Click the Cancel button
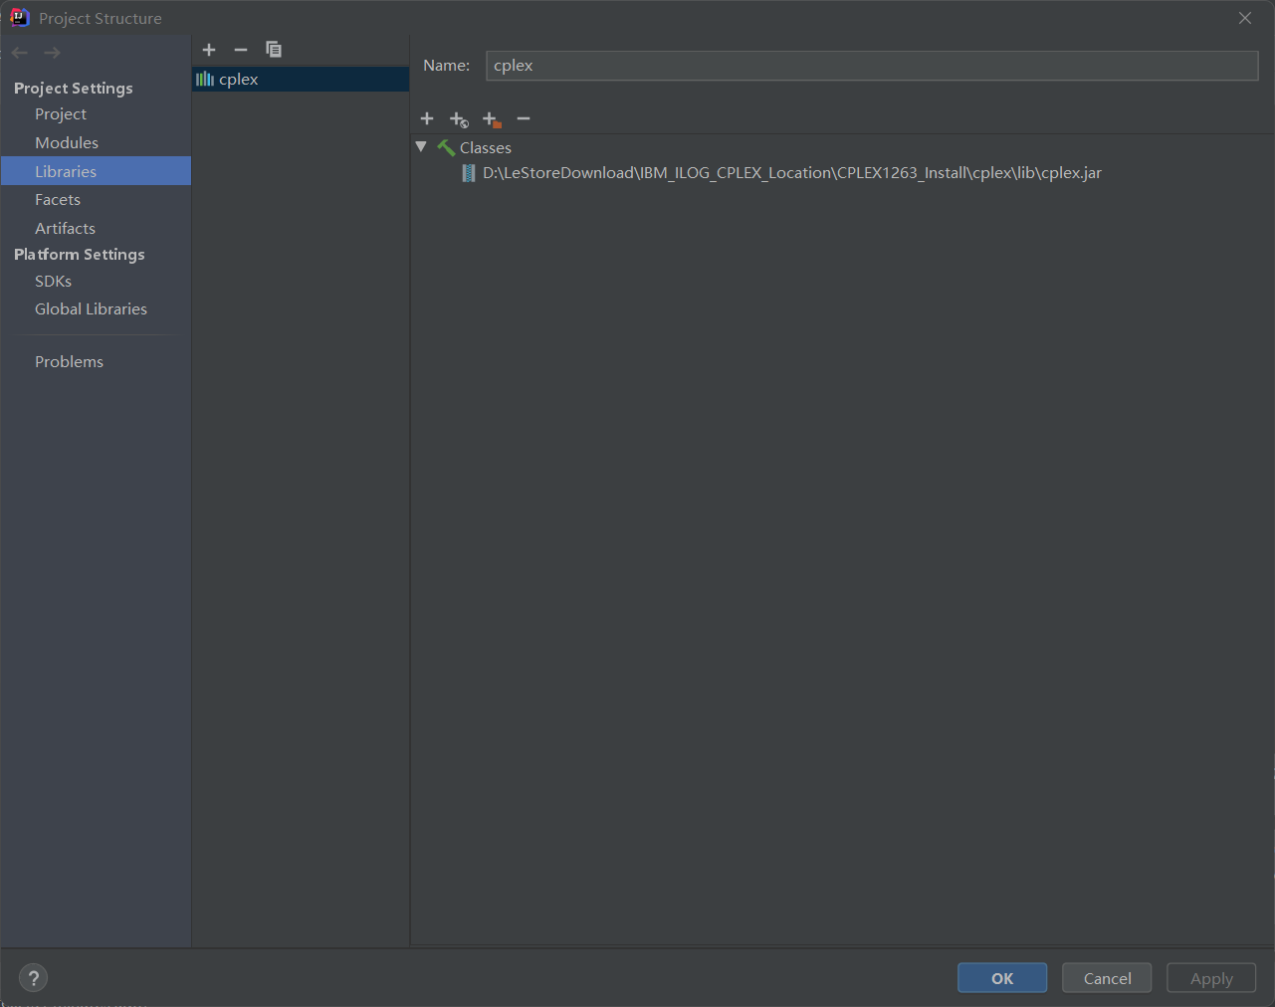 (1107, 978)
